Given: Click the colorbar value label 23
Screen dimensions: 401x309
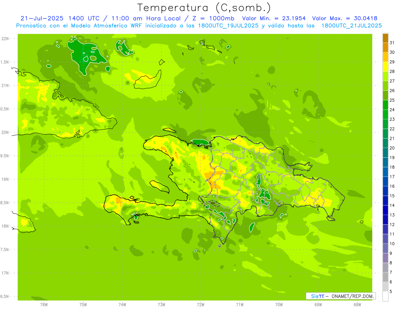Looking at the screenshot, I should click(392, 119).
